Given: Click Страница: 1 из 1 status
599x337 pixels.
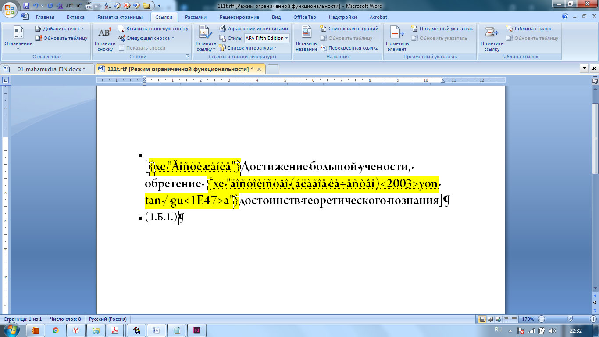Looking at the screenshot, I should (x=22, y=319).
